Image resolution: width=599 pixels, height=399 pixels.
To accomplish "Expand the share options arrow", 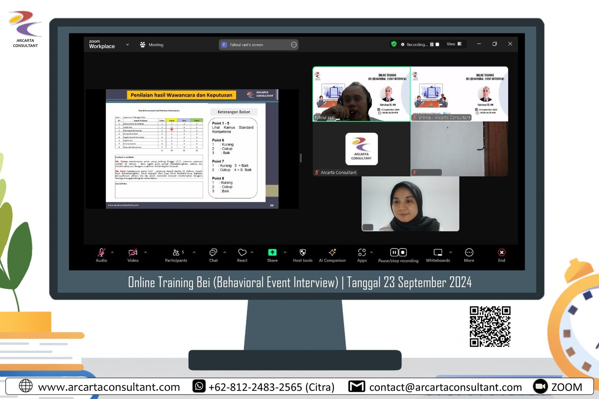I will coord(285,252).
